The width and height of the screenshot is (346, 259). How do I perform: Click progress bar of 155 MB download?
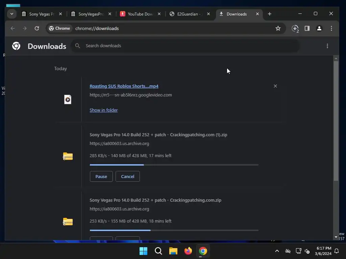coord(174,230)
